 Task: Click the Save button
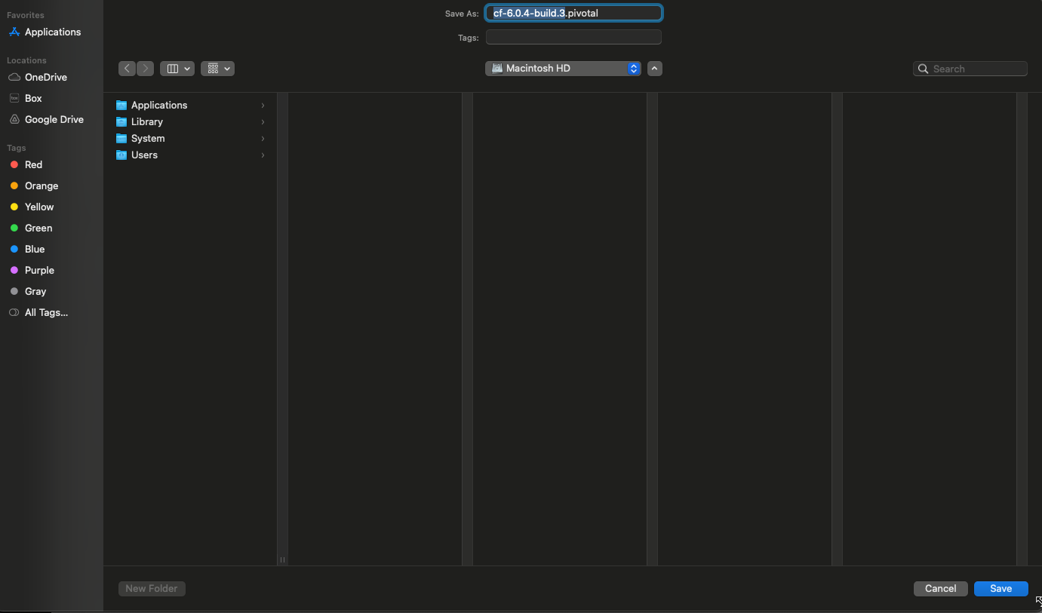pyautogui.click(x=1001, y=589)
